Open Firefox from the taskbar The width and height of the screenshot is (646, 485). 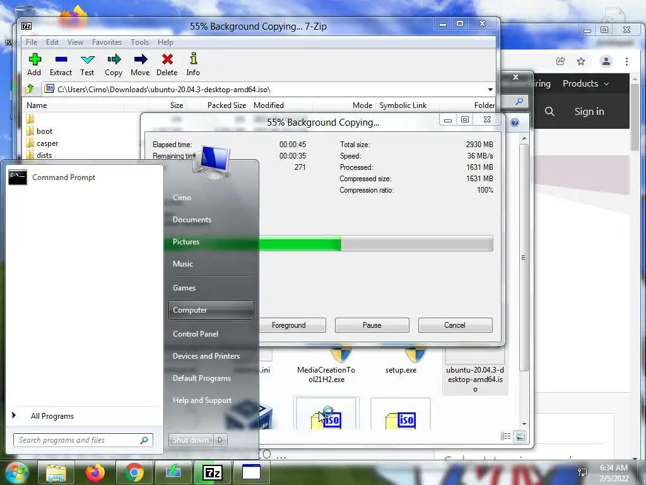point(95,472)
